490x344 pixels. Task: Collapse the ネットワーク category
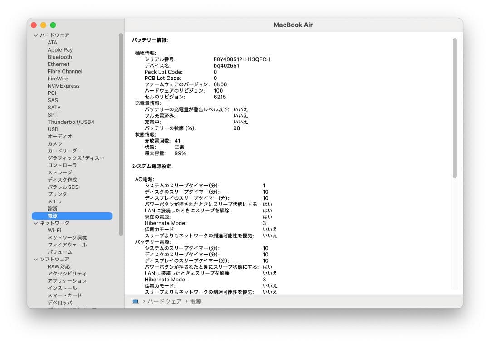[35, 223]
